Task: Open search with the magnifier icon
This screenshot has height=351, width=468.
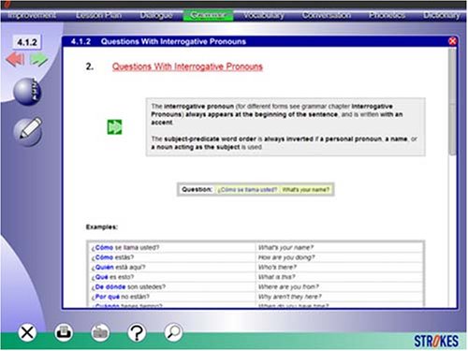Action: click(x=173, y=332)
